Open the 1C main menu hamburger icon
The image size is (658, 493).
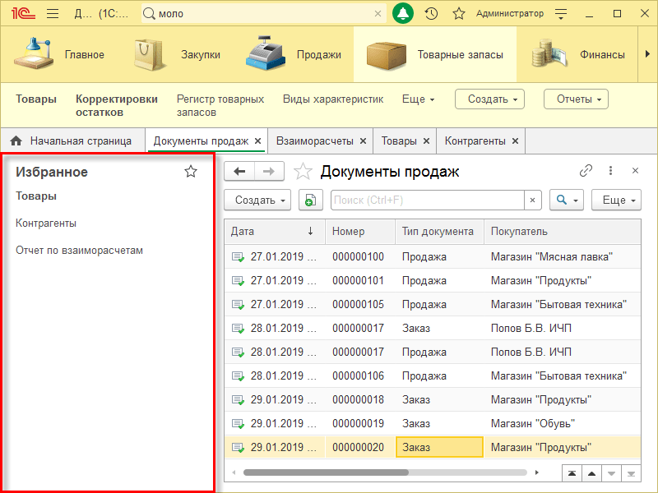(x=53, y=14)
